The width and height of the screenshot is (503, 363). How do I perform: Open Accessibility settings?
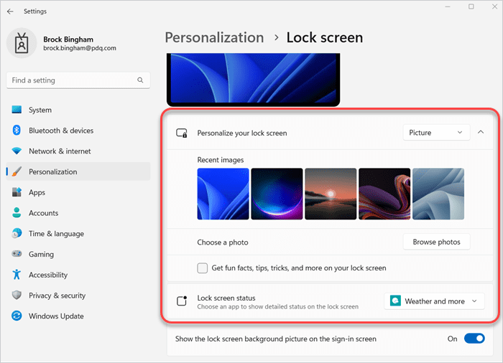[78, 275]
